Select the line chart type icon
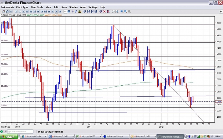Viewport: 223px width, 139px height. 11,11
